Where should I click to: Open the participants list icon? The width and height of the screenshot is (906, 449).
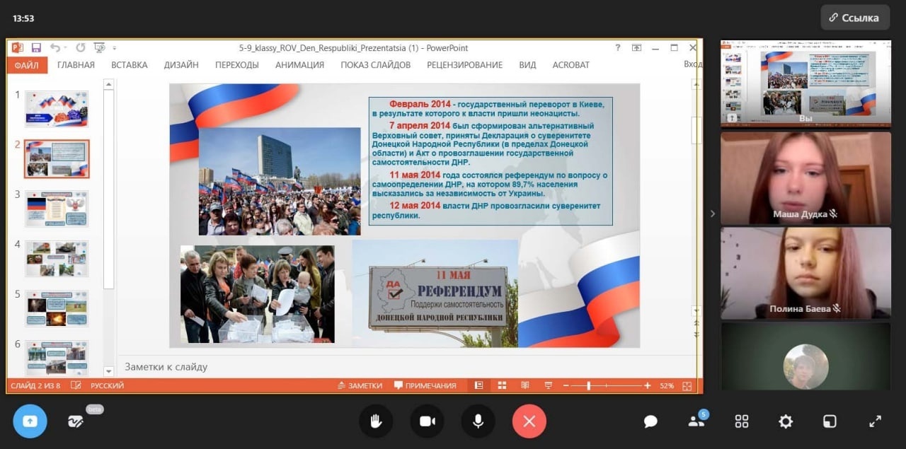point(696,421)
